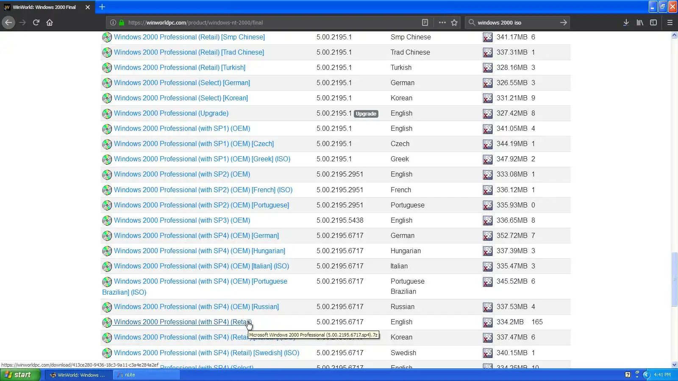Click the disc icon beside SP3 (OEM)
This screenshot has width=678, height=381.
tap(107, 221)
